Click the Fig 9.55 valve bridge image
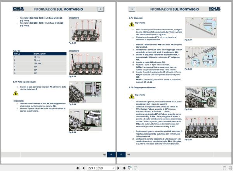The width and height of the screenshot is (233, 171). 85,120
